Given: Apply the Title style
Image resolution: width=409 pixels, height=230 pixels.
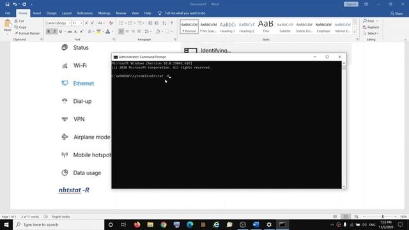Looking at the screenshot, I should click(266, 27).
